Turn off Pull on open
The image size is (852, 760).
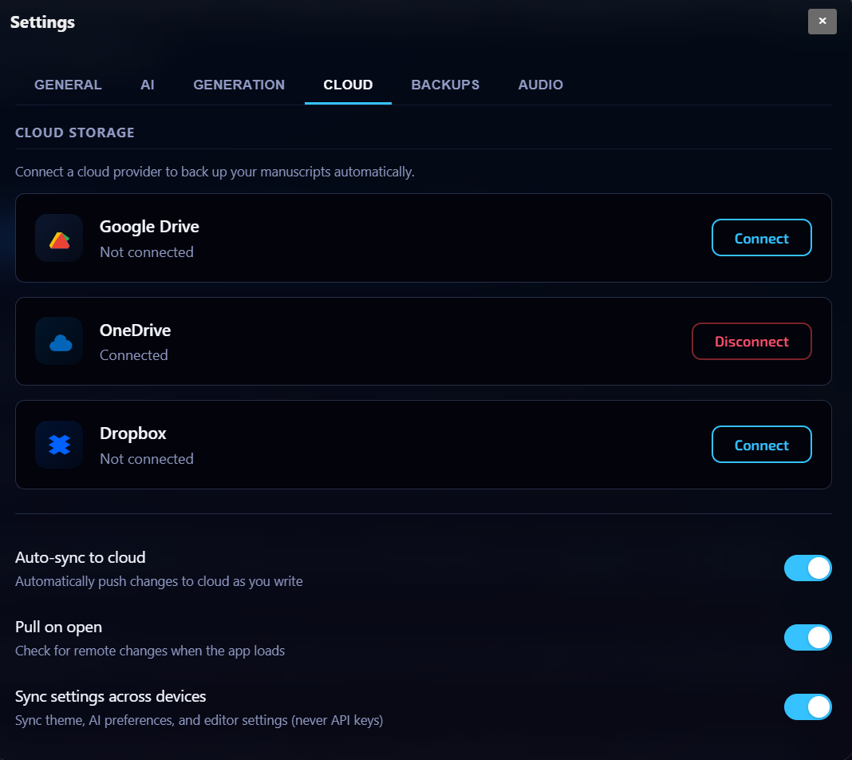coord(807,637)
